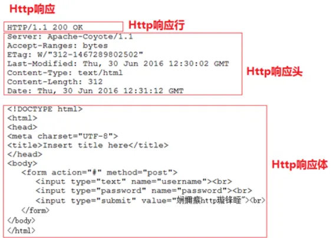The width and height of the screenshot is (333, 238).
Task: Click the 'Http响应行' red label
Action: 157,25
